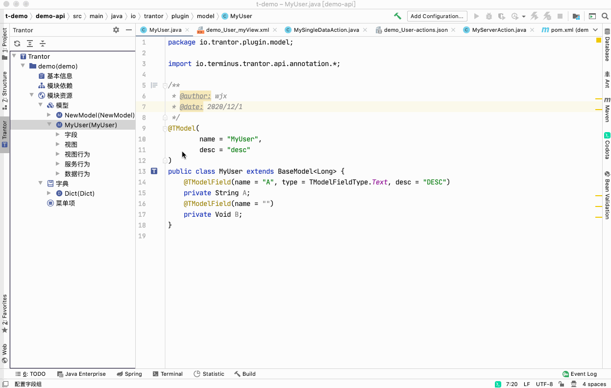Open the Maven side panel
This screenshot has height=388, width=611.
(607, 110)
